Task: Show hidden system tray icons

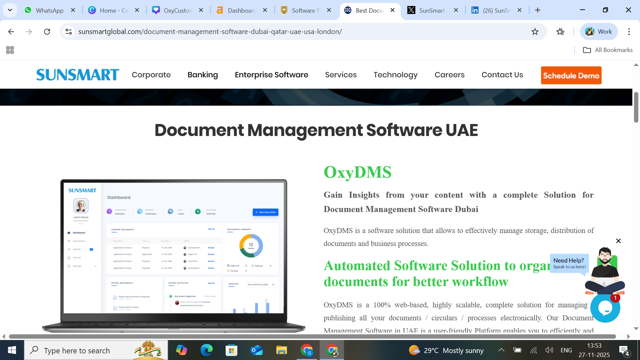Action: (x=501, y=350)
